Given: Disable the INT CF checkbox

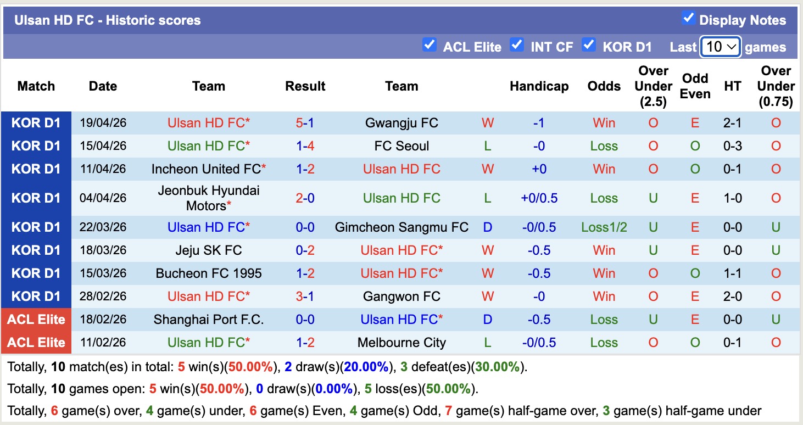Looking at the screenshot, I should coord(517,46).
